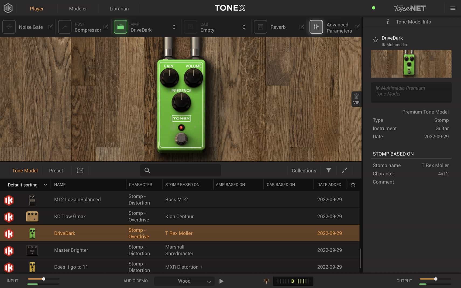The width and height of the screenshot is (461, 288).
Task: Open Reverb edit icon
Action: tap(302, 27)
